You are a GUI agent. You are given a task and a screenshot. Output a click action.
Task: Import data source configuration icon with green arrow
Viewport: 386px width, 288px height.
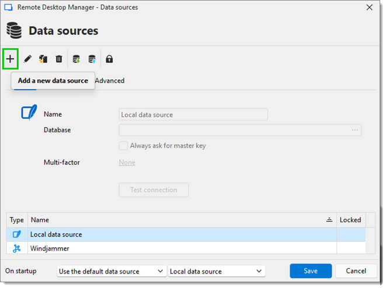[x=76, y=59]
